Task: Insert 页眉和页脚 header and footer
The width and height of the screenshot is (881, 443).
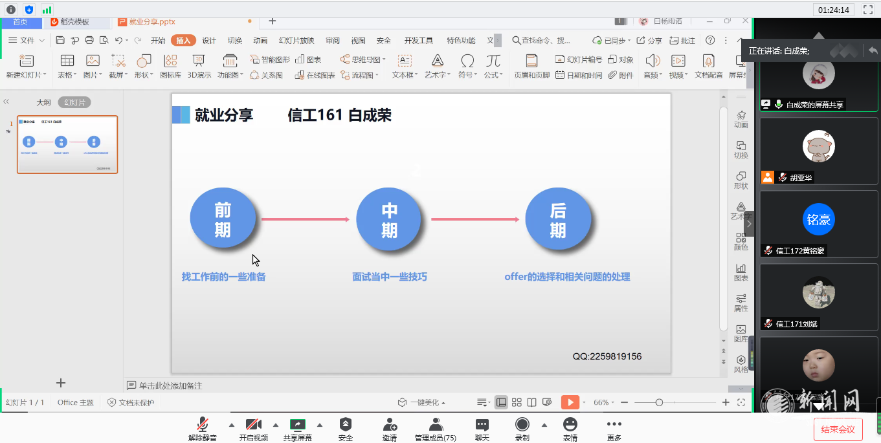Action: (x=531, y=61)
